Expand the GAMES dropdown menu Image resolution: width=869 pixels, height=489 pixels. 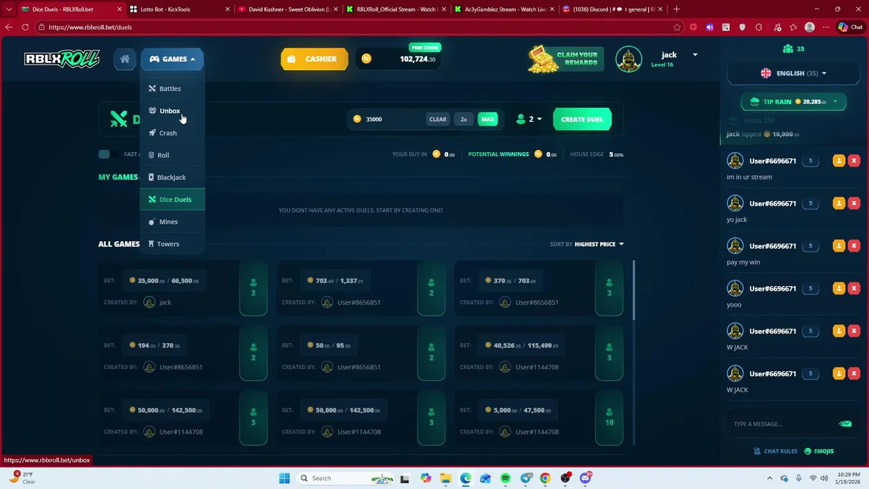pyautogui.click(x=172, y=59)
